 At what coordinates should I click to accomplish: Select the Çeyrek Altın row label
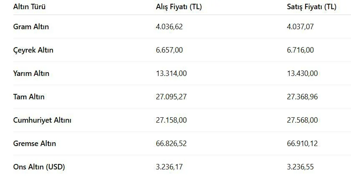(x=33, y=50)
